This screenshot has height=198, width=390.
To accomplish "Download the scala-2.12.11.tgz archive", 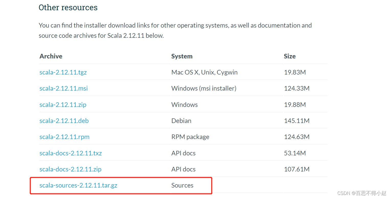I will 63,72.
